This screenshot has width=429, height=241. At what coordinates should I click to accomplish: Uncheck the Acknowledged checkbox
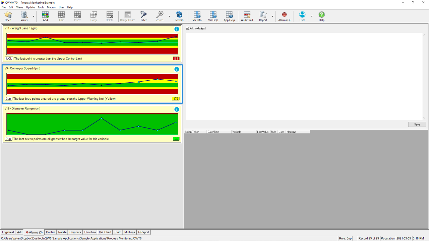pyautogui.click(x=187, y=28)
